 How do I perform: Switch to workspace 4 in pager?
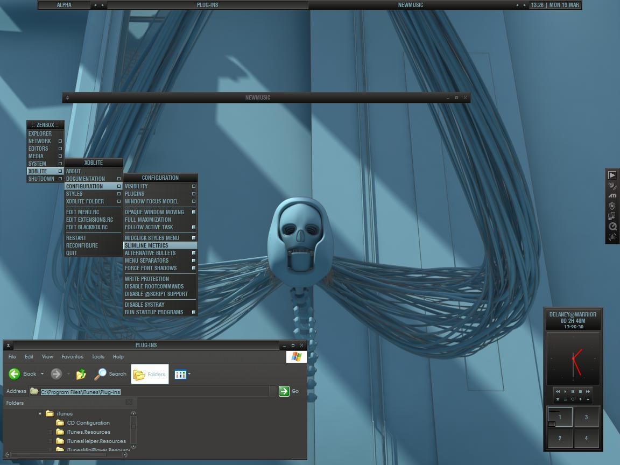point(586,438)
